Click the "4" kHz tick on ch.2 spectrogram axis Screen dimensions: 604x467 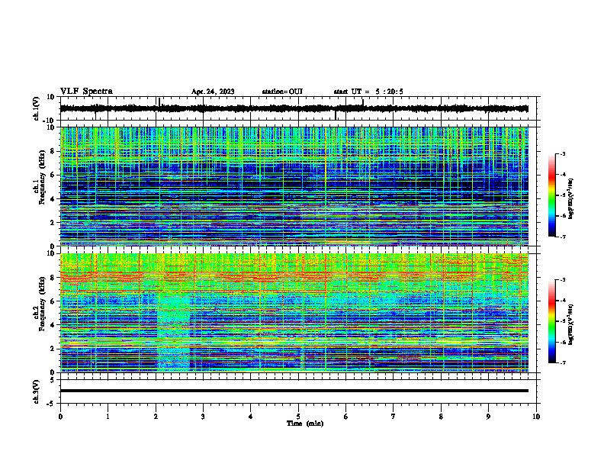53,325
